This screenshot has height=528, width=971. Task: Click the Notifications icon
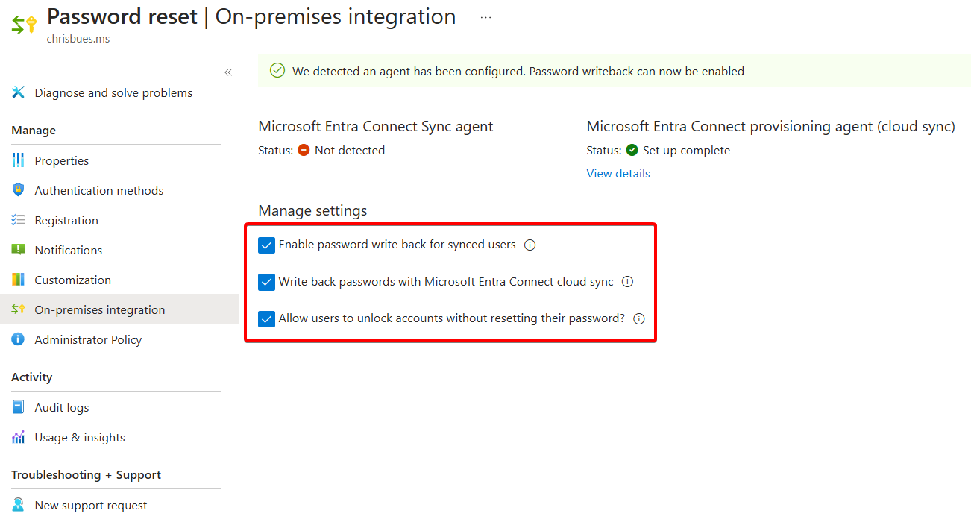pos(18,249)
